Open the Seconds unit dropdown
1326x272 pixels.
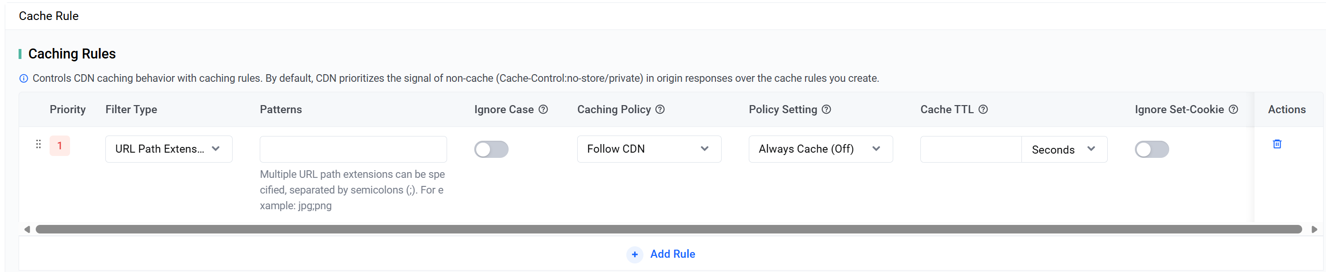coord(1063,149)
